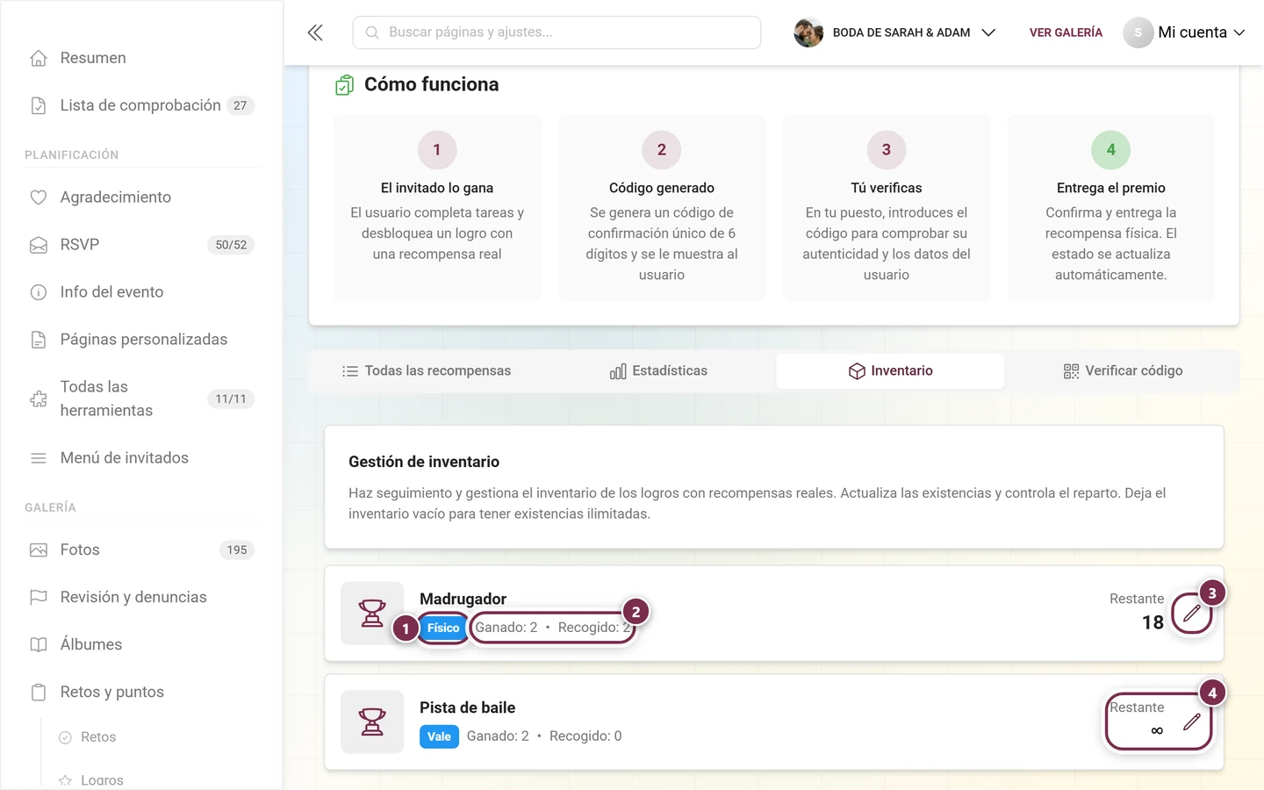Click the Pista de baile trophy icon
Viewport: 1264px width, 790px height.
point(372,722)
